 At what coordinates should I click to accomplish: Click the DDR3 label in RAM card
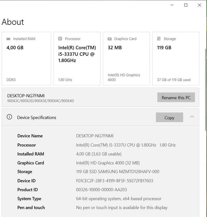coord(11,80)
